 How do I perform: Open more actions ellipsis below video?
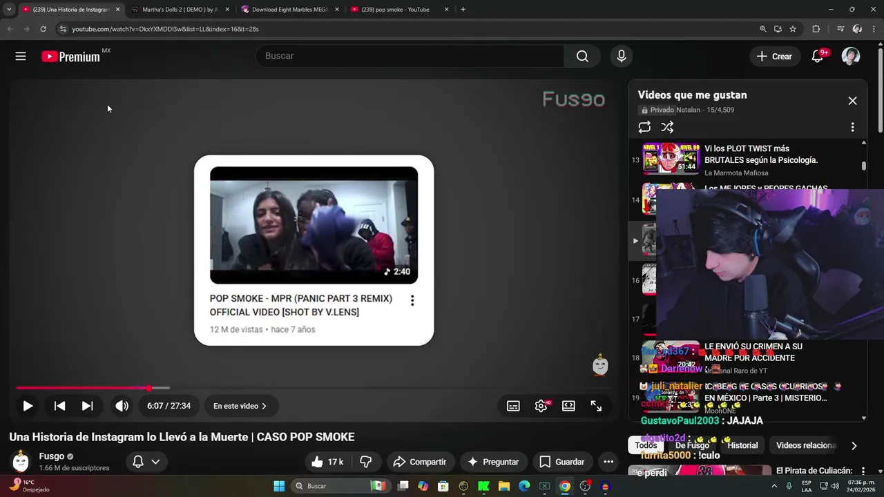coord(608,462)
